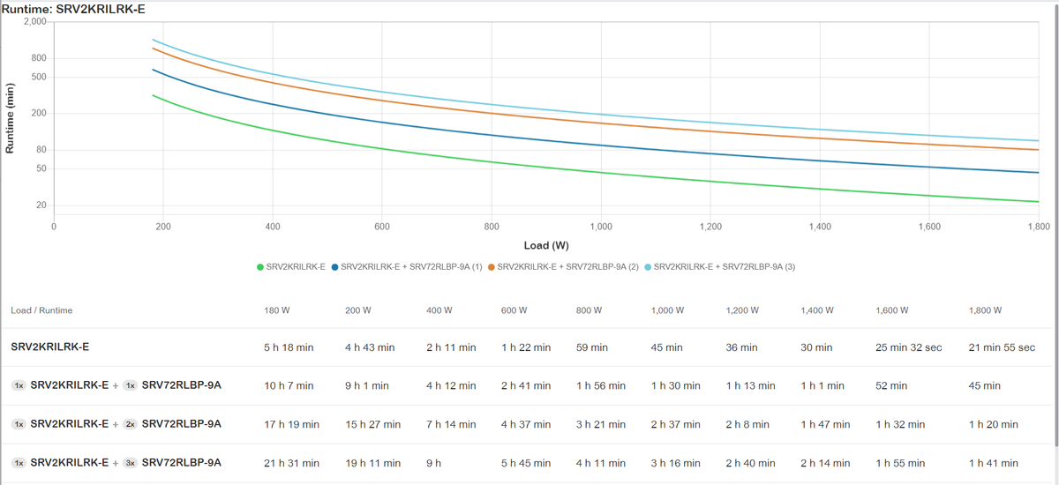Click the light blue legend dot
This screenshot has width=1059, height=485.
649,267
